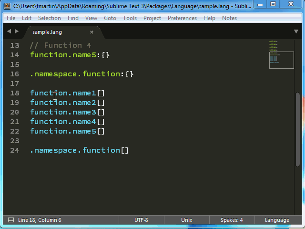
Task: Close the sample.lang tab
Action: 91,32
